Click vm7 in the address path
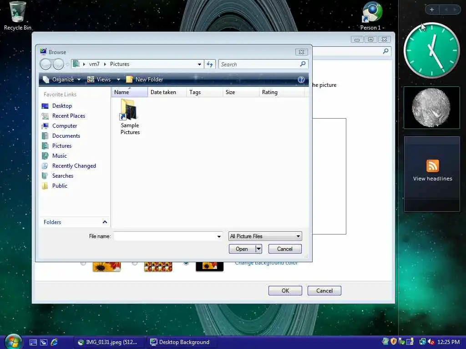This screenshot has height=349, width=466. [94, 64]
